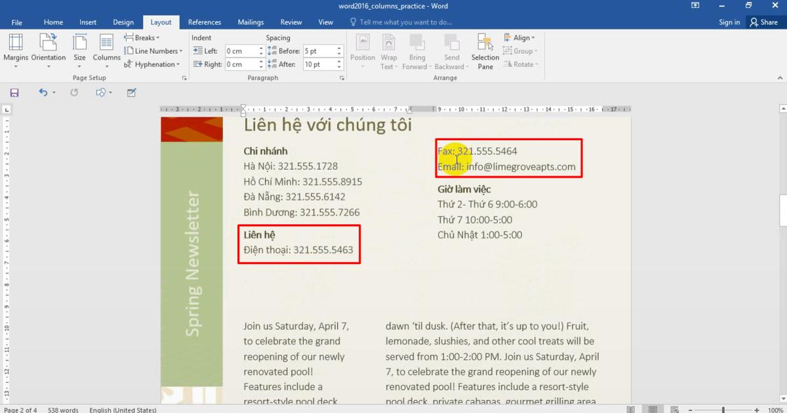
Task: Click the Save icon in Quick Access toolbar
Action: (14, 92)
